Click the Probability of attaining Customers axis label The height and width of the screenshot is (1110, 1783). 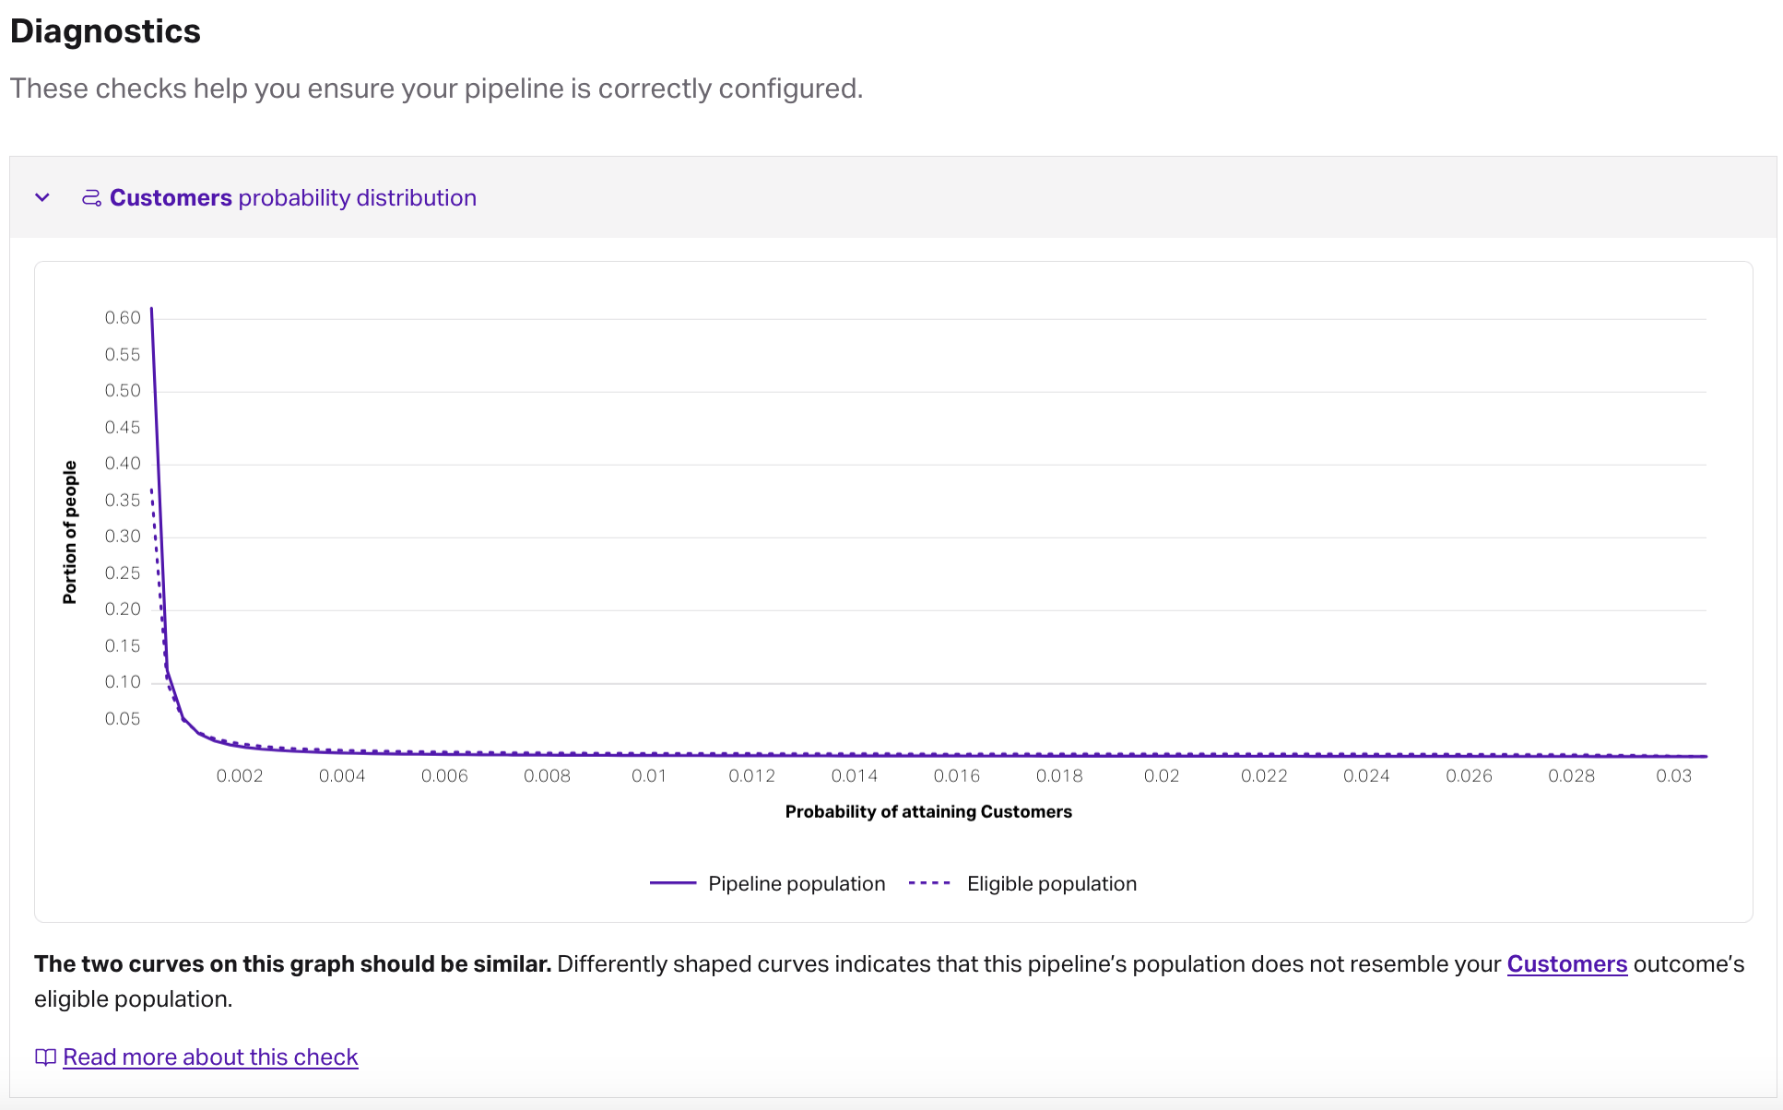(927, 811)
